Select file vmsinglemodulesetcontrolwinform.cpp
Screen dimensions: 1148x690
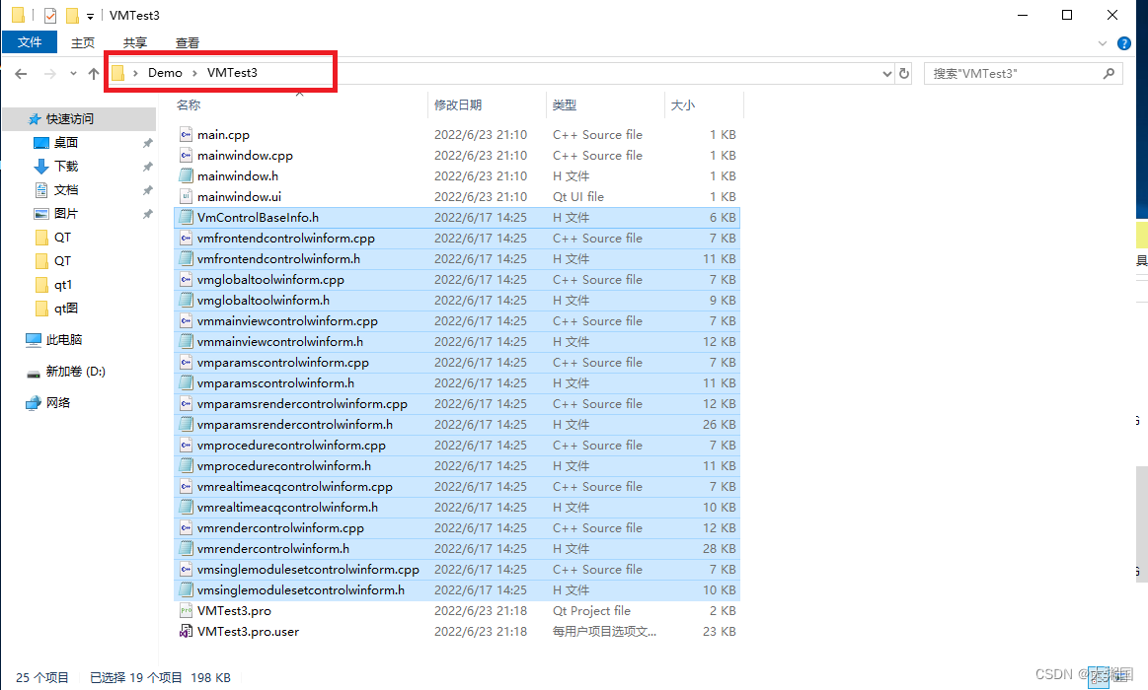pyautogui.click(x=457, y=570)
